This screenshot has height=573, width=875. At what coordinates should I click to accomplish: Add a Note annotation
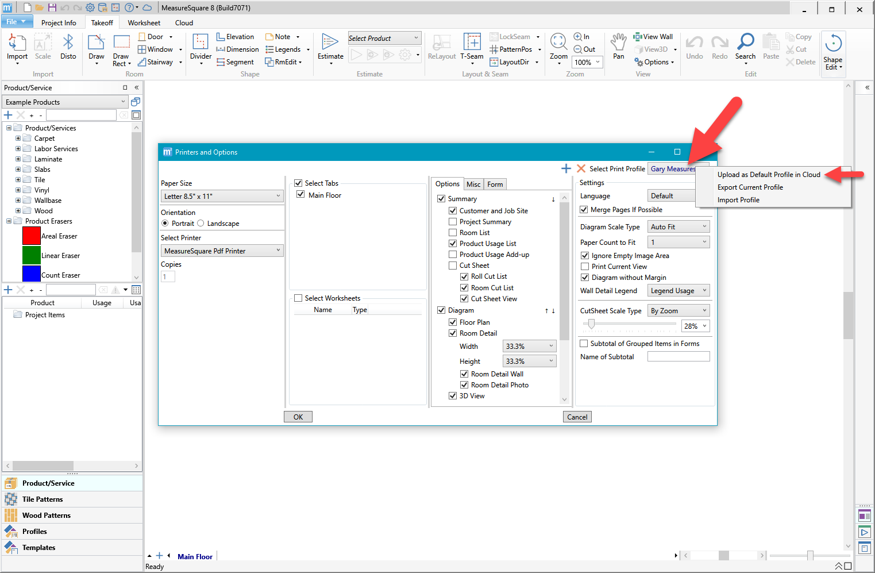click(282, 37)
